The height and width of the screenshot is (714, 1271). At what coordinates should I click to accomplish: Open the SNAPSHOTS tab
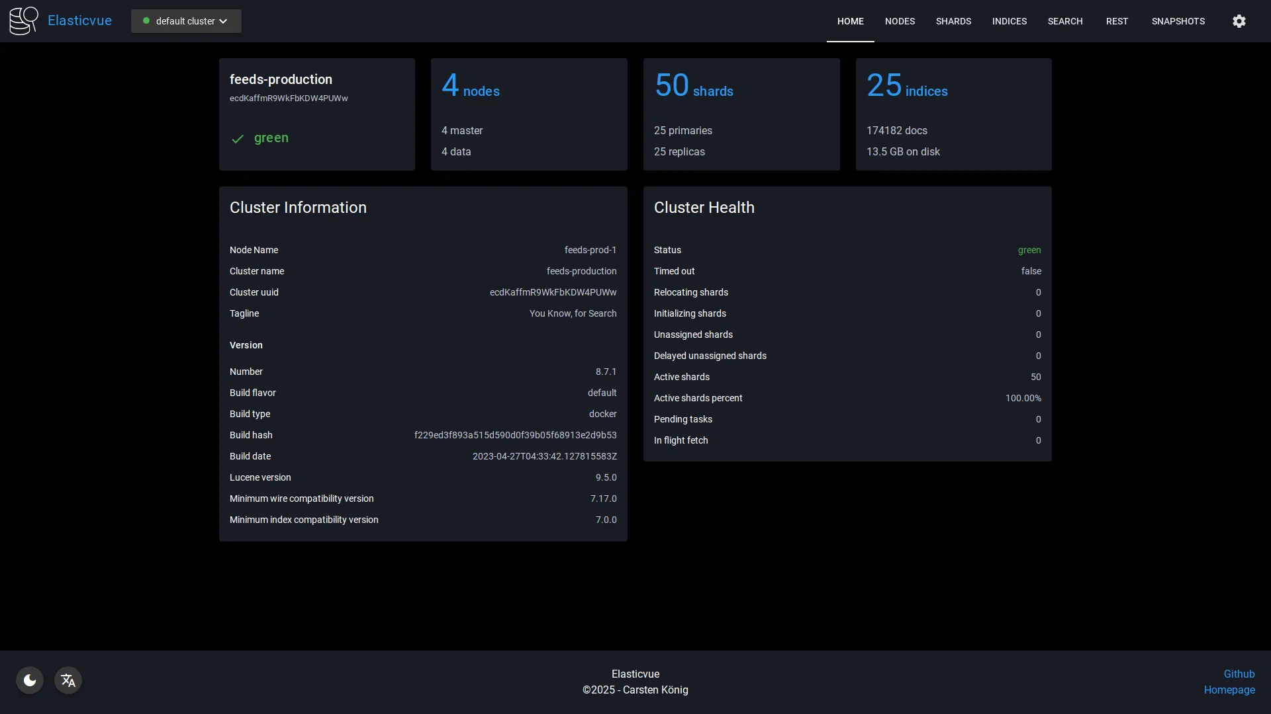(x=1178, y=20)
